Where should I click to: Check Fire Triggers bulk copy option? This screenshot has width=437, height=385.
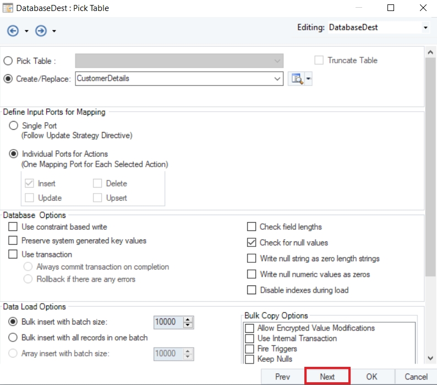(x=249, y=349)
